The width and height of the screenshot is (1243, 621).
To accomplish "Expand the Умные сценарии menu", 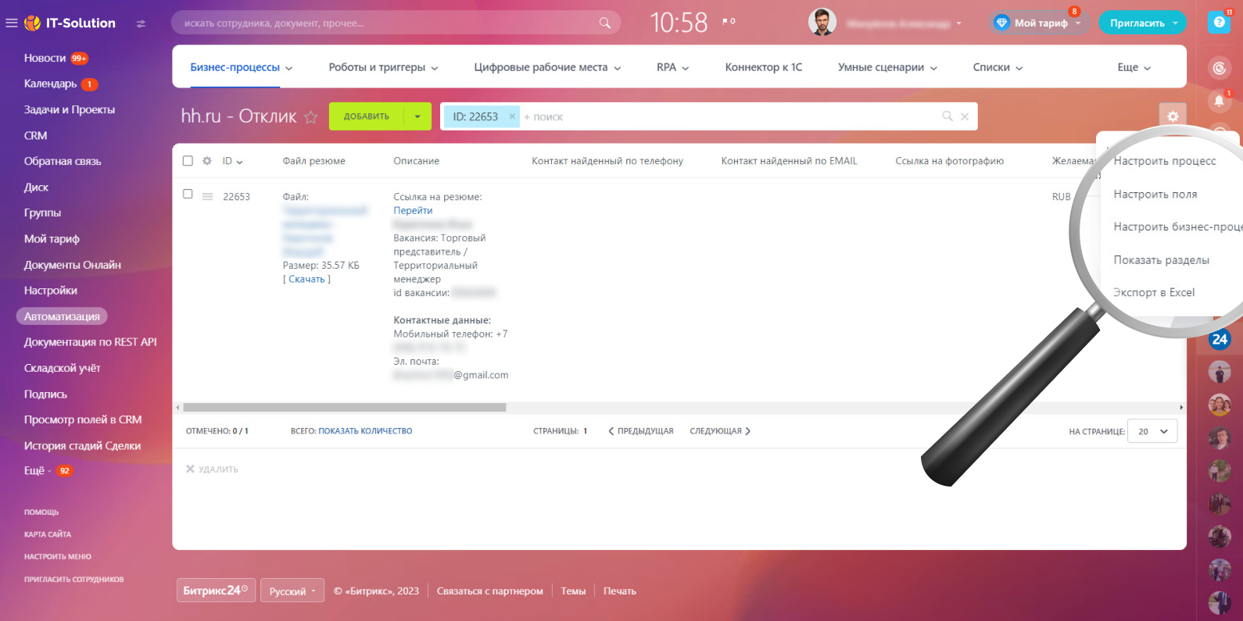I will (x=887, y=67).
